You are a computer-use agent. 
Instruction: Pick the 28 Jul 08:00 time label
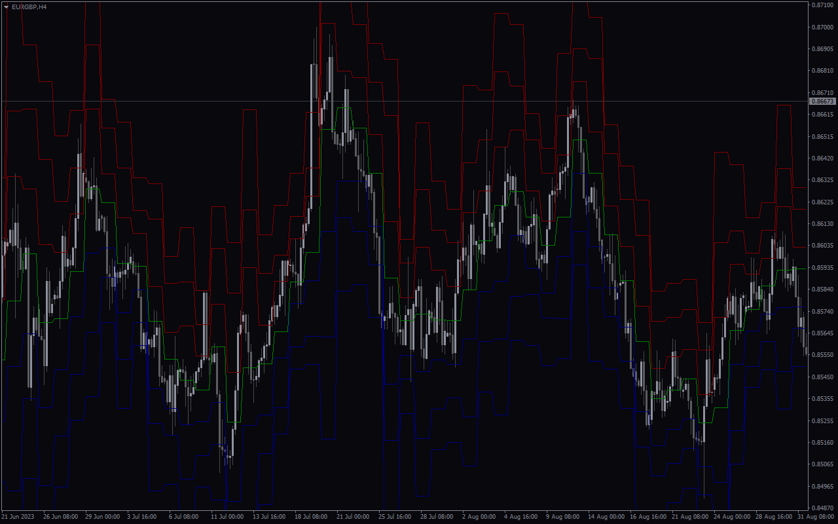click(436, 517)
